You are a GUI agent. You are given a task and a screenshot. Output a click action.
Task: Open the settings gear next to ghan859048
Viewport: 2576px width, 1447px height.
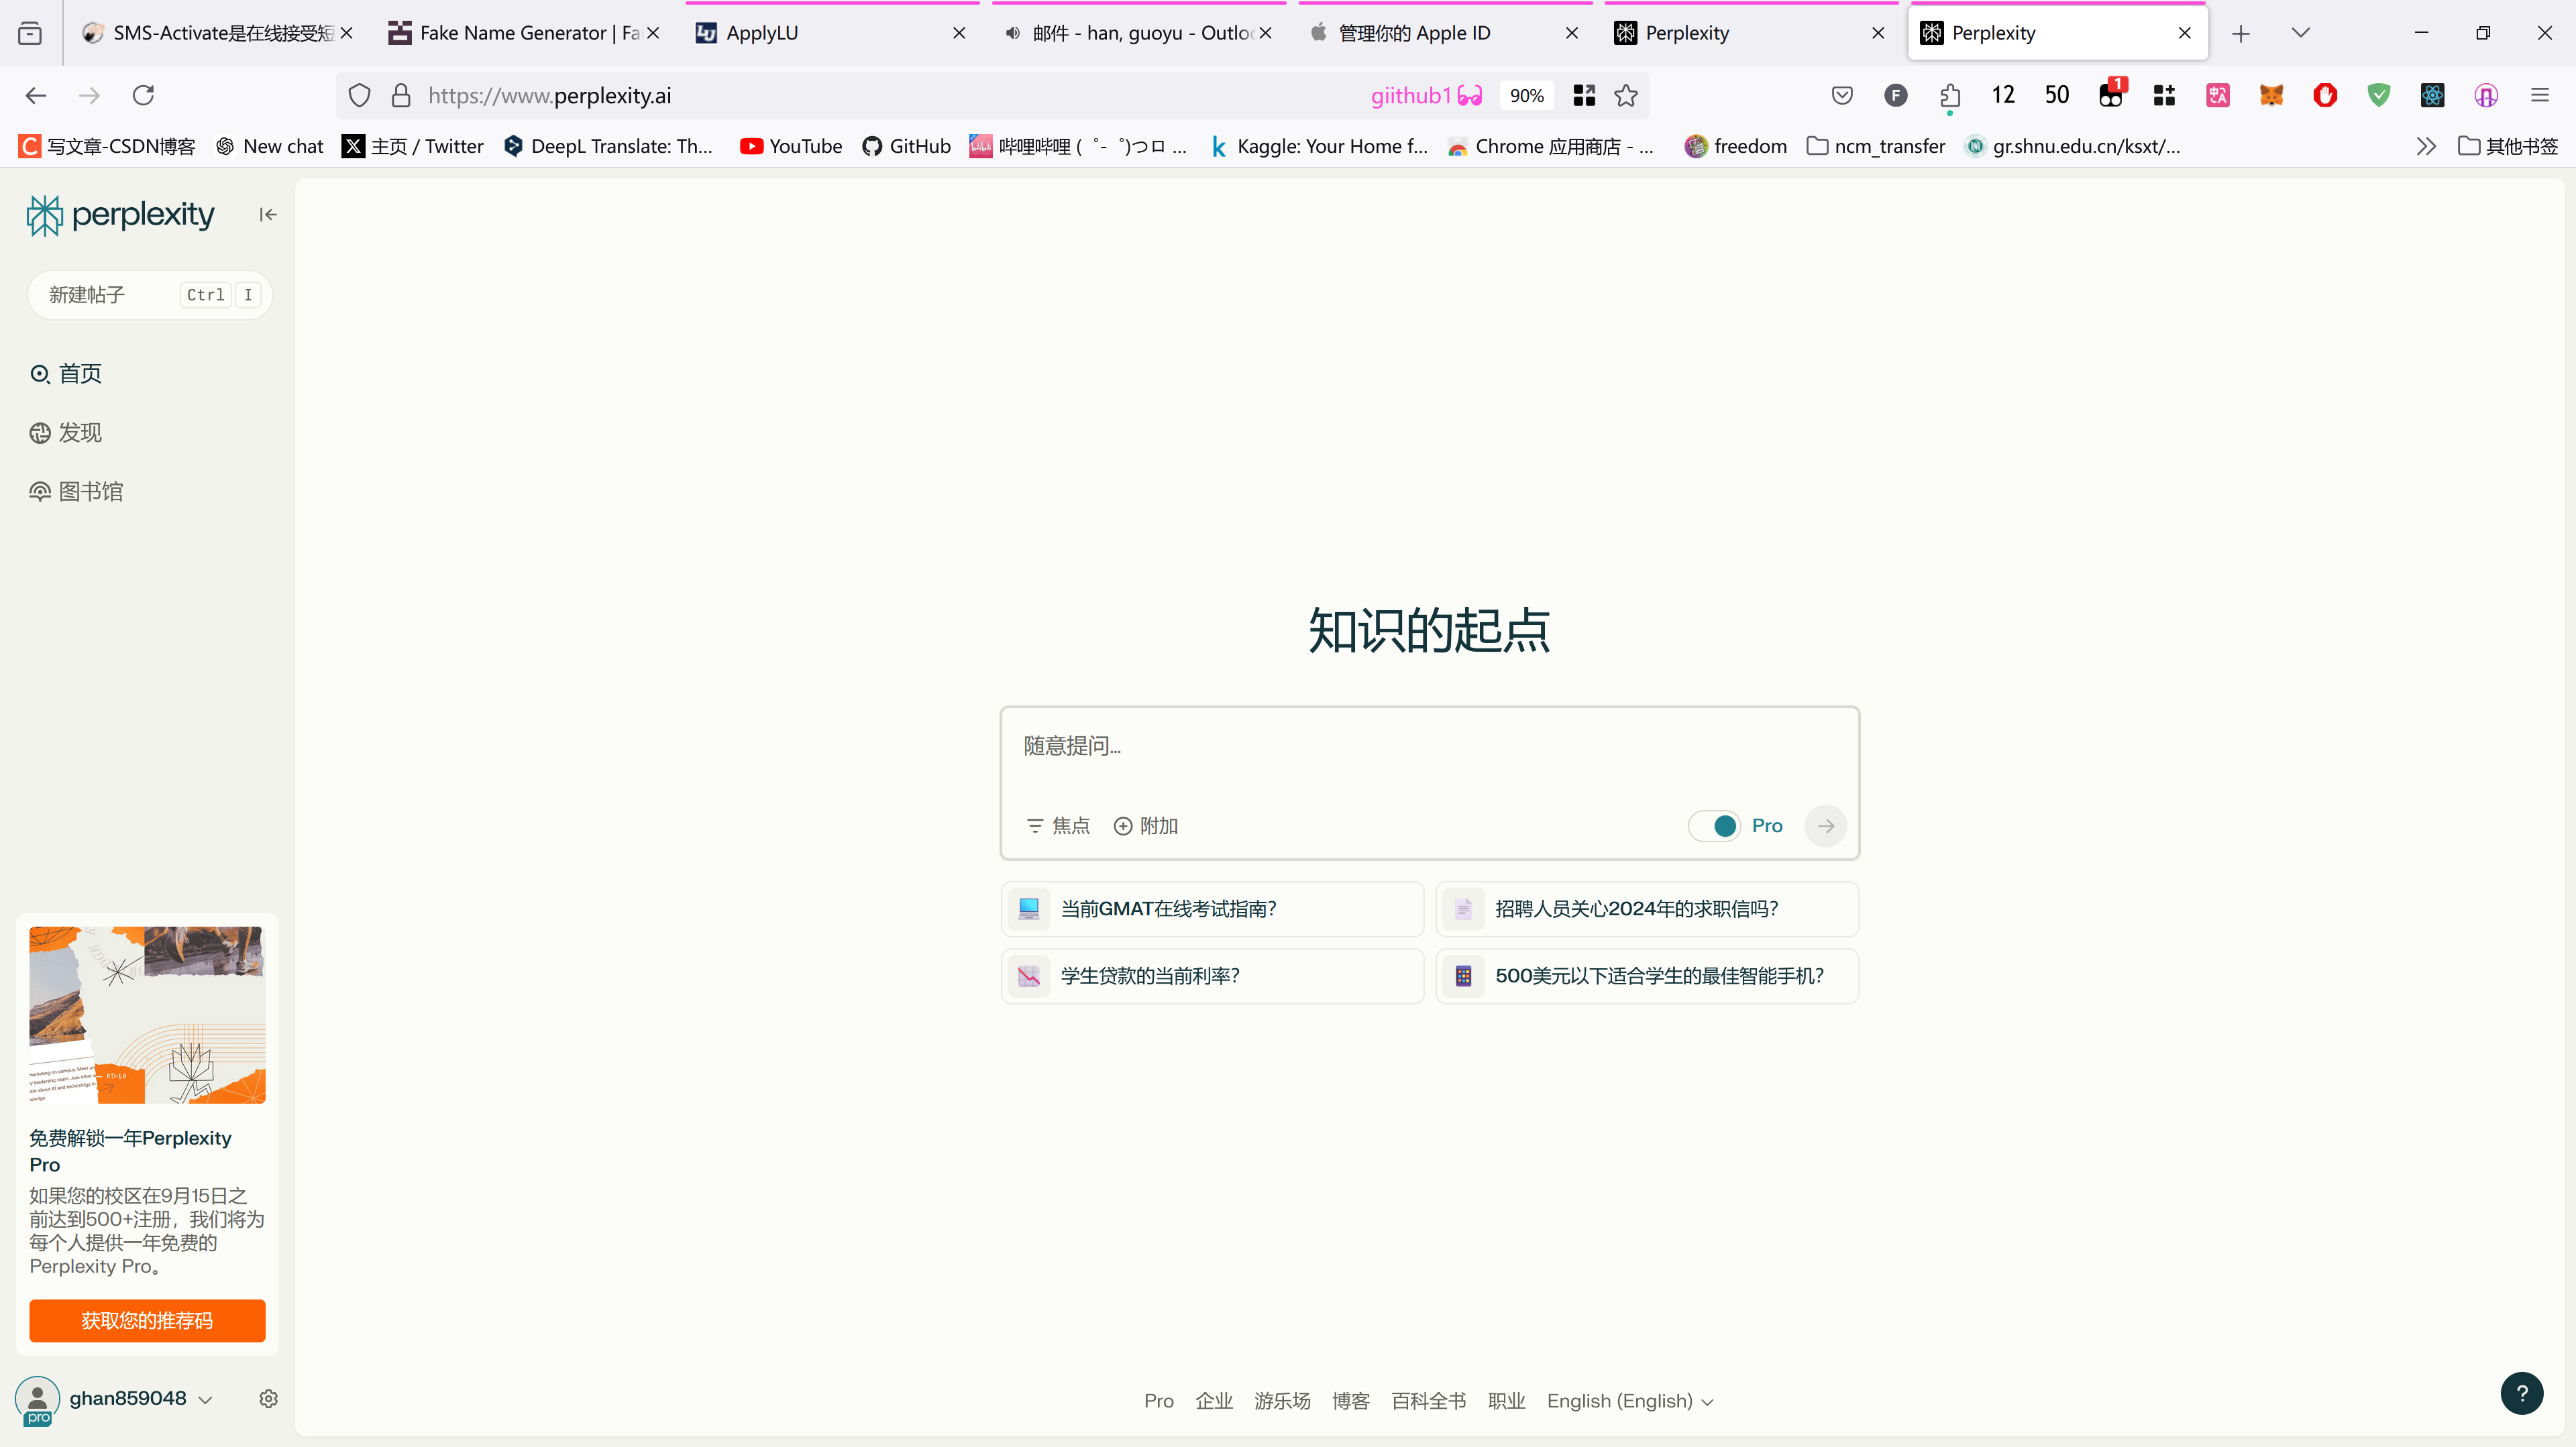[268, 1398]
